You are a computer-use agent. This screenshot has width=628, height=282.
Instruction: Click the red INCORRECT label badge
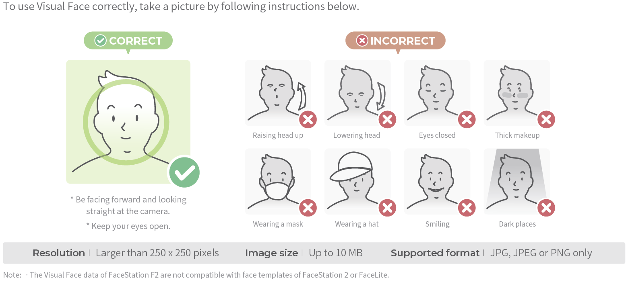point(395,41)
